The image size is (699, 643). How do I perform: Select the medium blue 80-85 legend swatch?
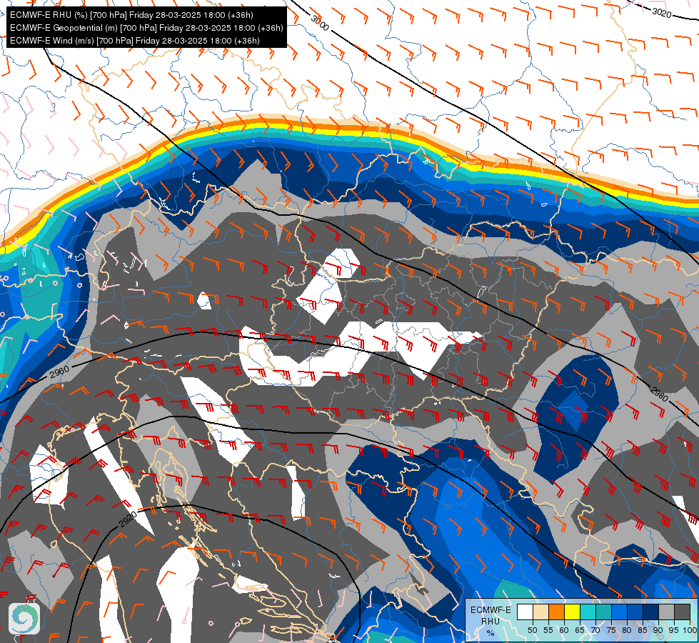[635, 612]
